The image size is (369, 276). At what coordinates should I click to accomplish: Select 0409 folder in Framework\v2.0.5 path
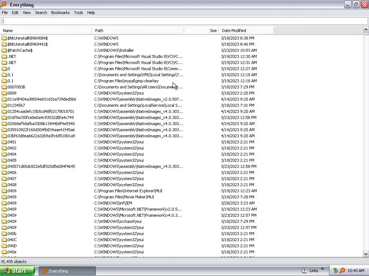(x=12, y=209)
